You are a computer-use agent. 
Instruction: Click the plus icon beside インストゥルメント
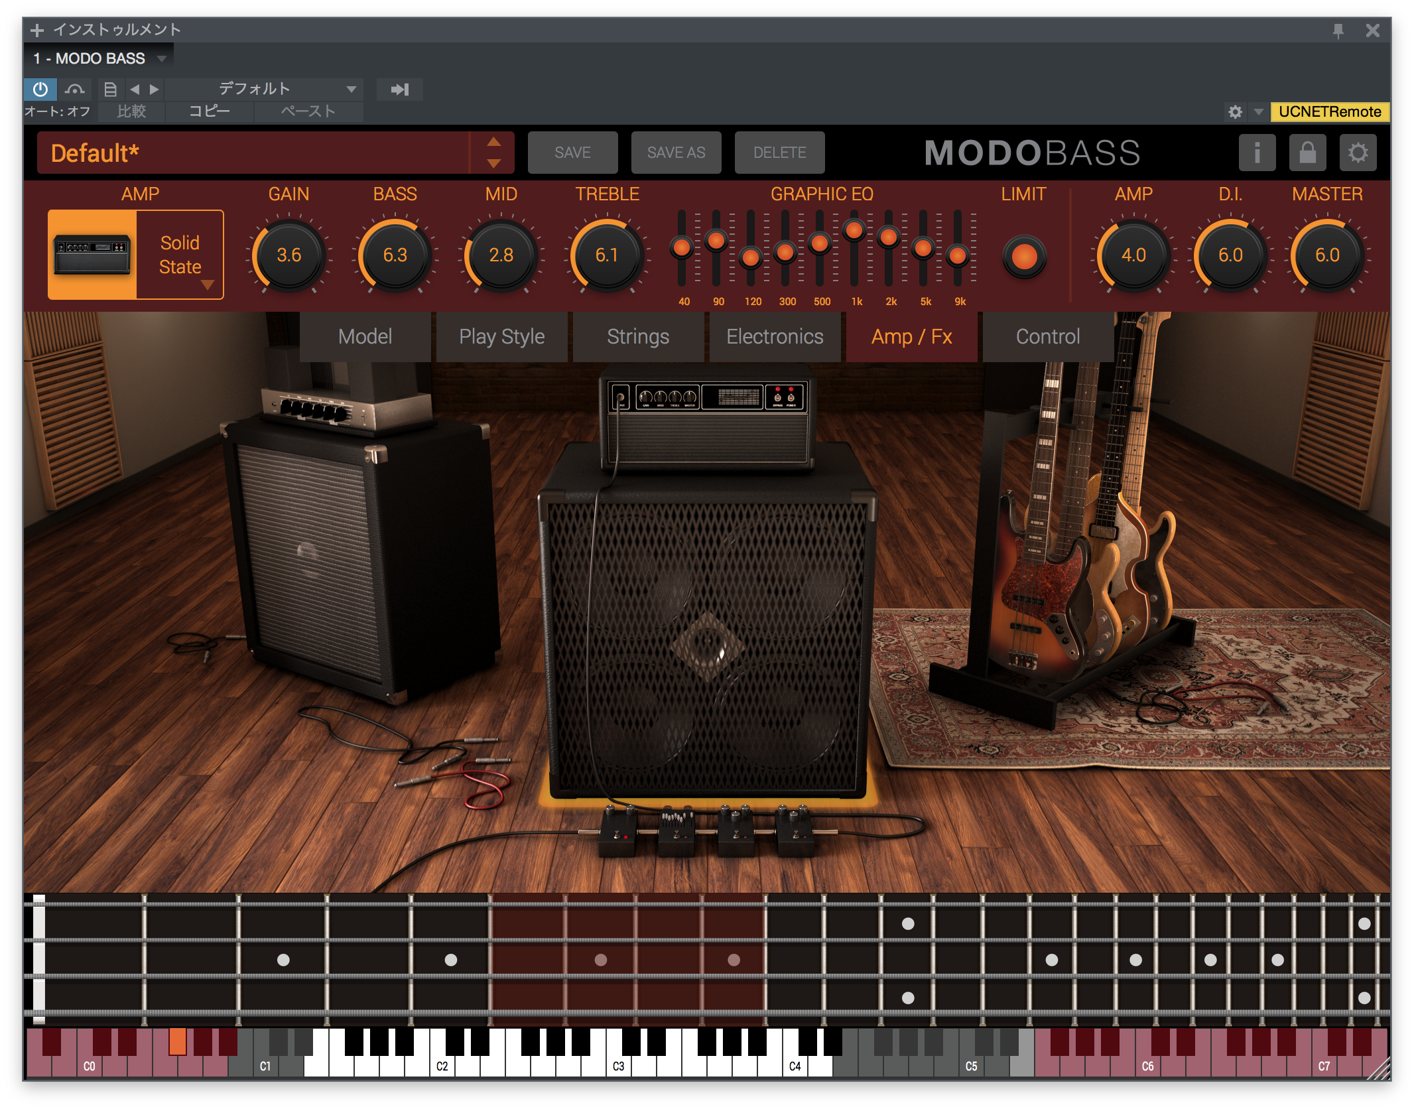coord(36,31)
